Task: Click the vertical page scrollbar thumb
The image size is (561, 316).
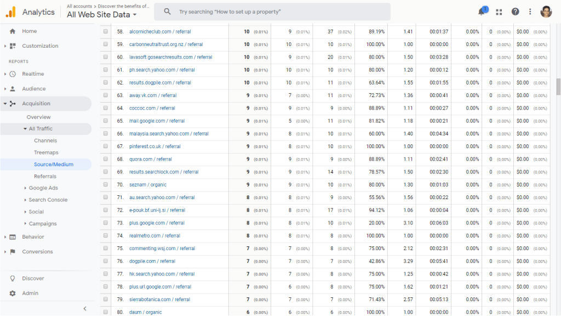Action: point(558,87)
